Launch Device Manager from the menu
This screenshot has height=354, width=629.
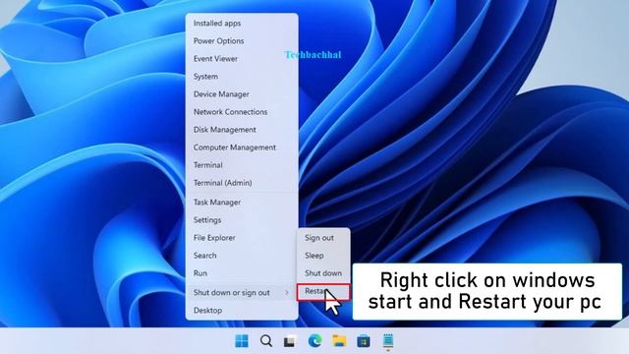point(242,94)
